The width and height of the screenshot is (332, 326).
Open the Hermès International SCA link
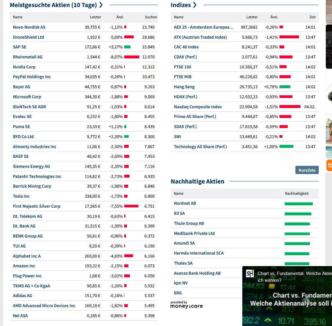point(199,253)
